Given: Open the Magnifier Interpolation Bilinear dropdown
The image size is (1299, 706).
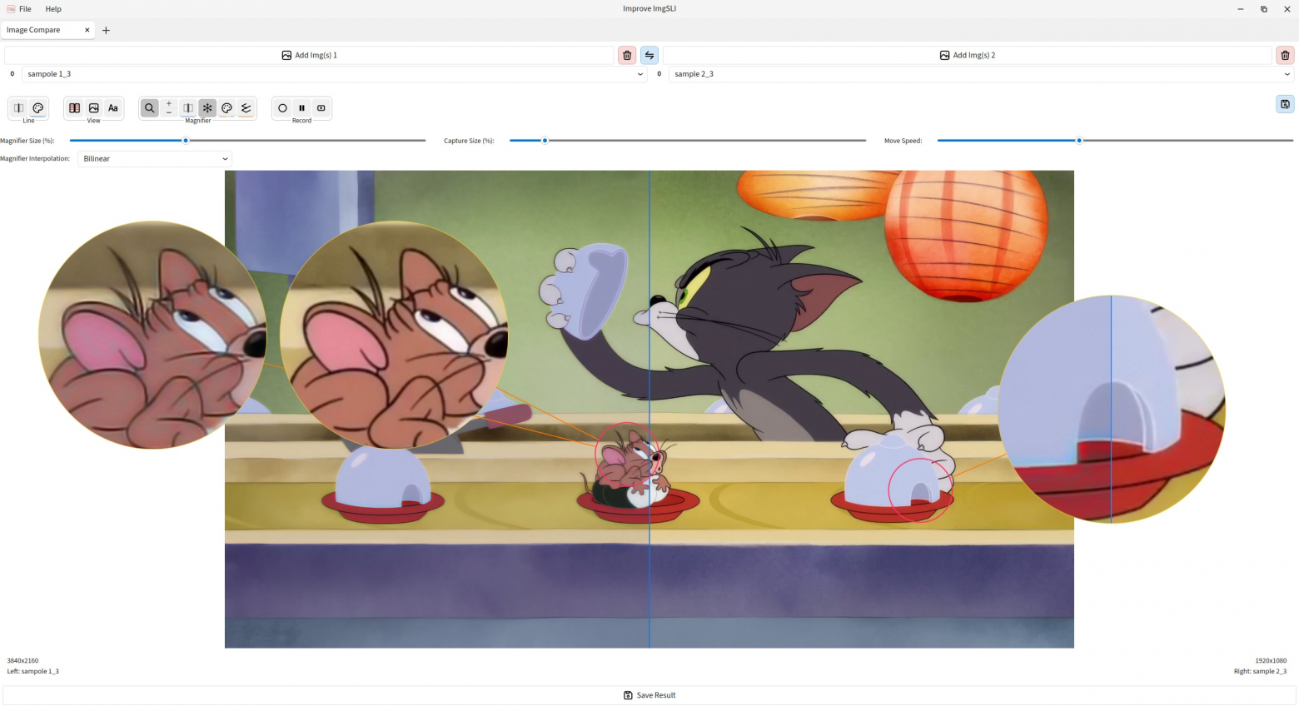Looking at the screenshot, I should tap(155, 158).
